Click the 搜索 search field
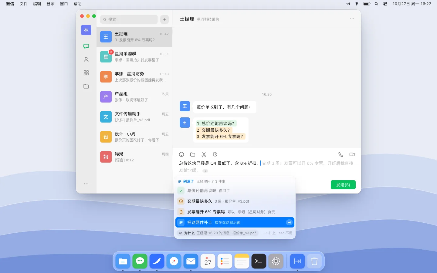Viewport: 437px width, 273px height. (129, 19)
